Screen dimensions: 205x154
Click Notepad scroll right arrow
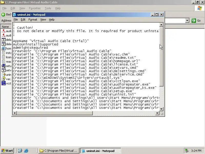[157, 113]
